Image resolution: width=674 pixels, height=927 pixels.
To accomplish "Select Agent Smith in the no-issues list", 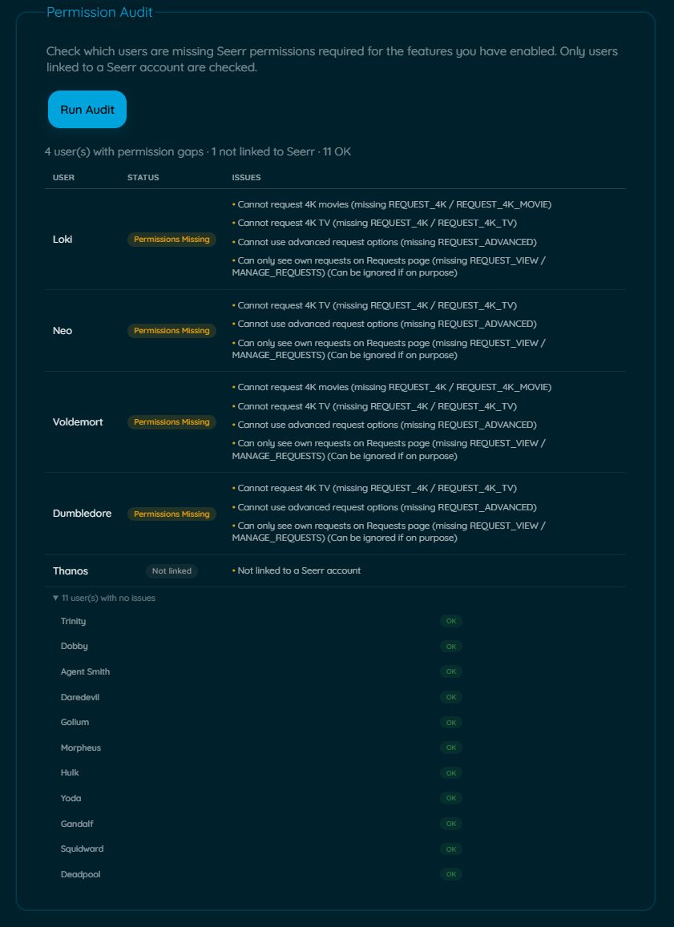I will coord(85,671).
